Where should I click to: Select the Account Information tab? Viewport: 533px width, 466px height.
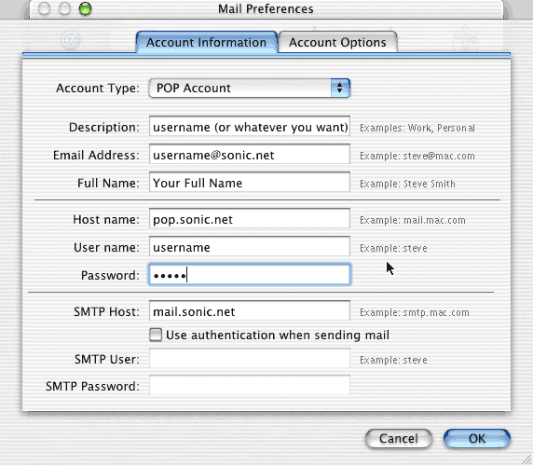coord(207,42)
